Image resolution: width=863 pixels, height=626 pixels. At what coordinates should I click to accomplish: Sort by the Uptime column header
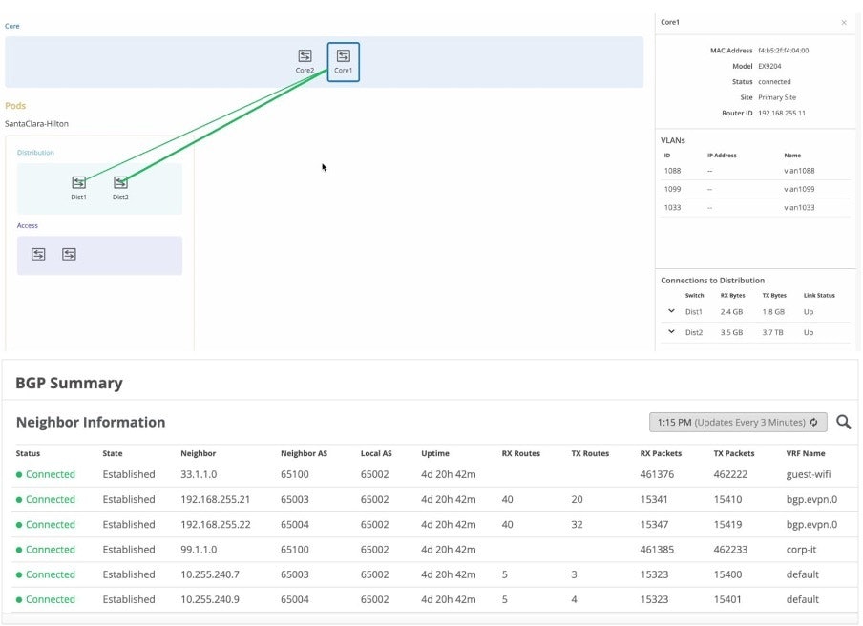[434, 453]
